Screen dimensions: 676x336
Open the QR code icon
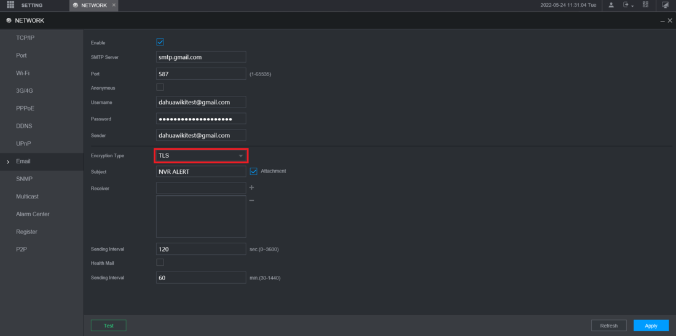[x=645, y=5]
